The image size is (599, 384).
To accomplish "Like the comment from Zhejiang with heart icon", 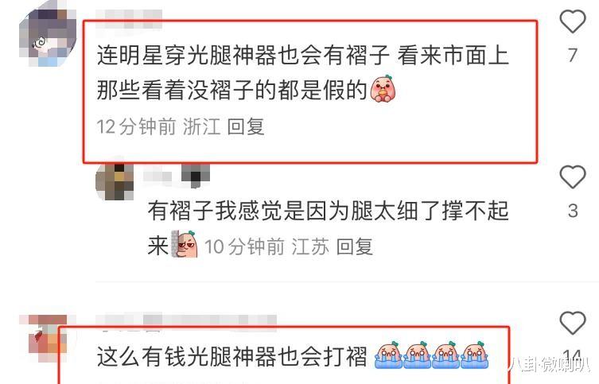I will pos(573,21).
